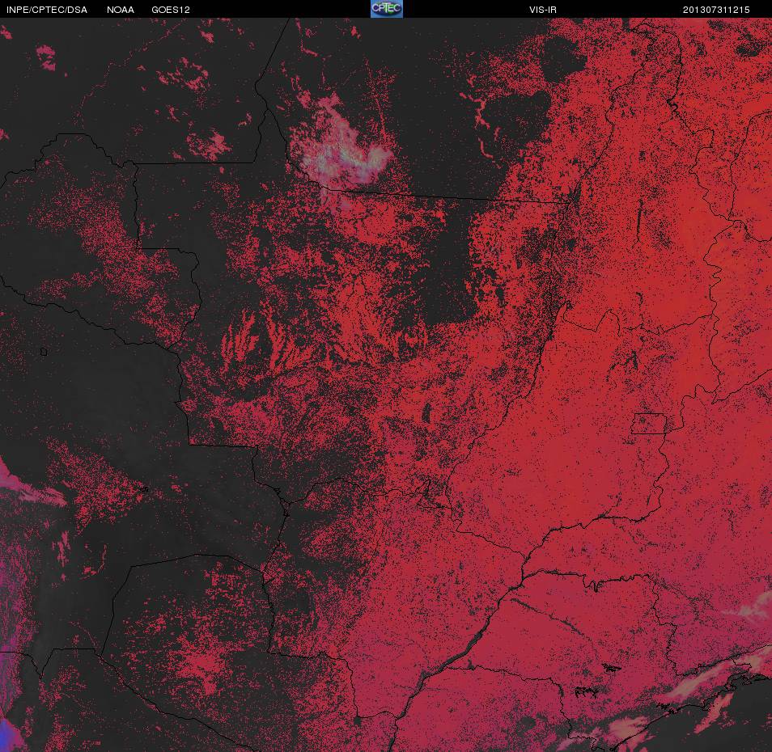The image size is (772, 752).
Task: Click the GOES12 satellite label
Action: (171, 10)
